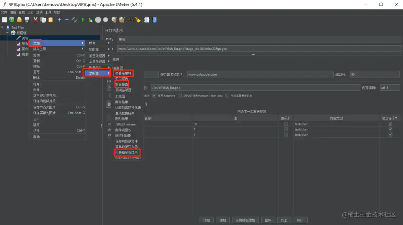Click the 详细 button at bottom

tap(207, 220)
